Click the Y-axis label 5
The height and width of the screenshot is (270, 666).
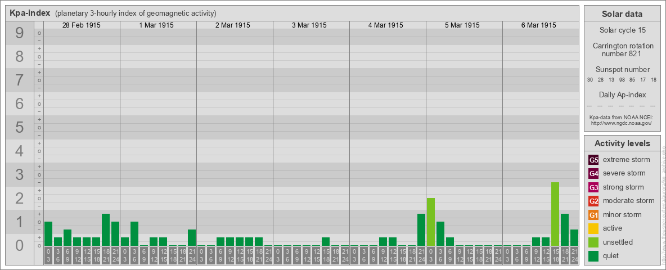coord(19,127)
